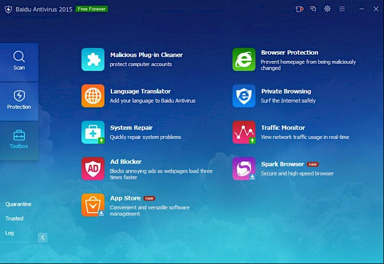Click the Language Translator title text
Image resolution: width=384 pixels, height=264 pixels.
coord(140,91)
